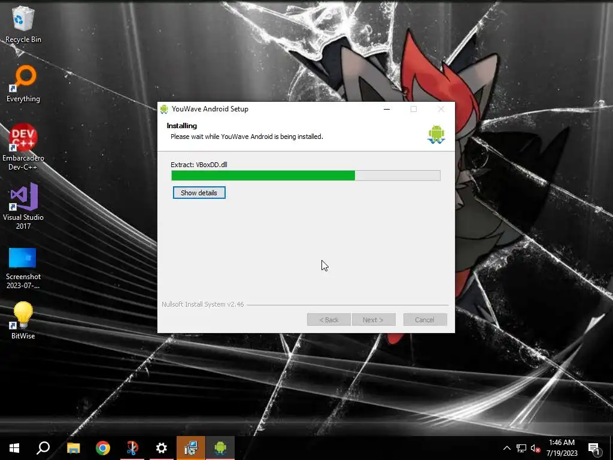The width and height of the screenshot is (613, 460).
Task: Open Settings gear on the taskbar
Action: pos(162,448)
